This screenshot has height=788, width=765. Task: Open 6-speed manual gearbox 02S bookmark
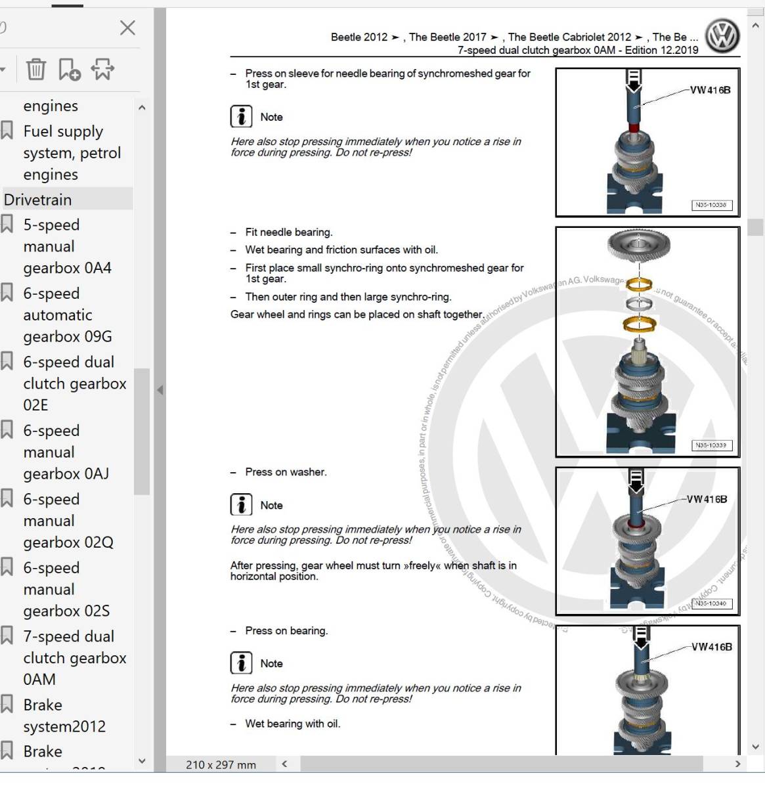[66, 589]
